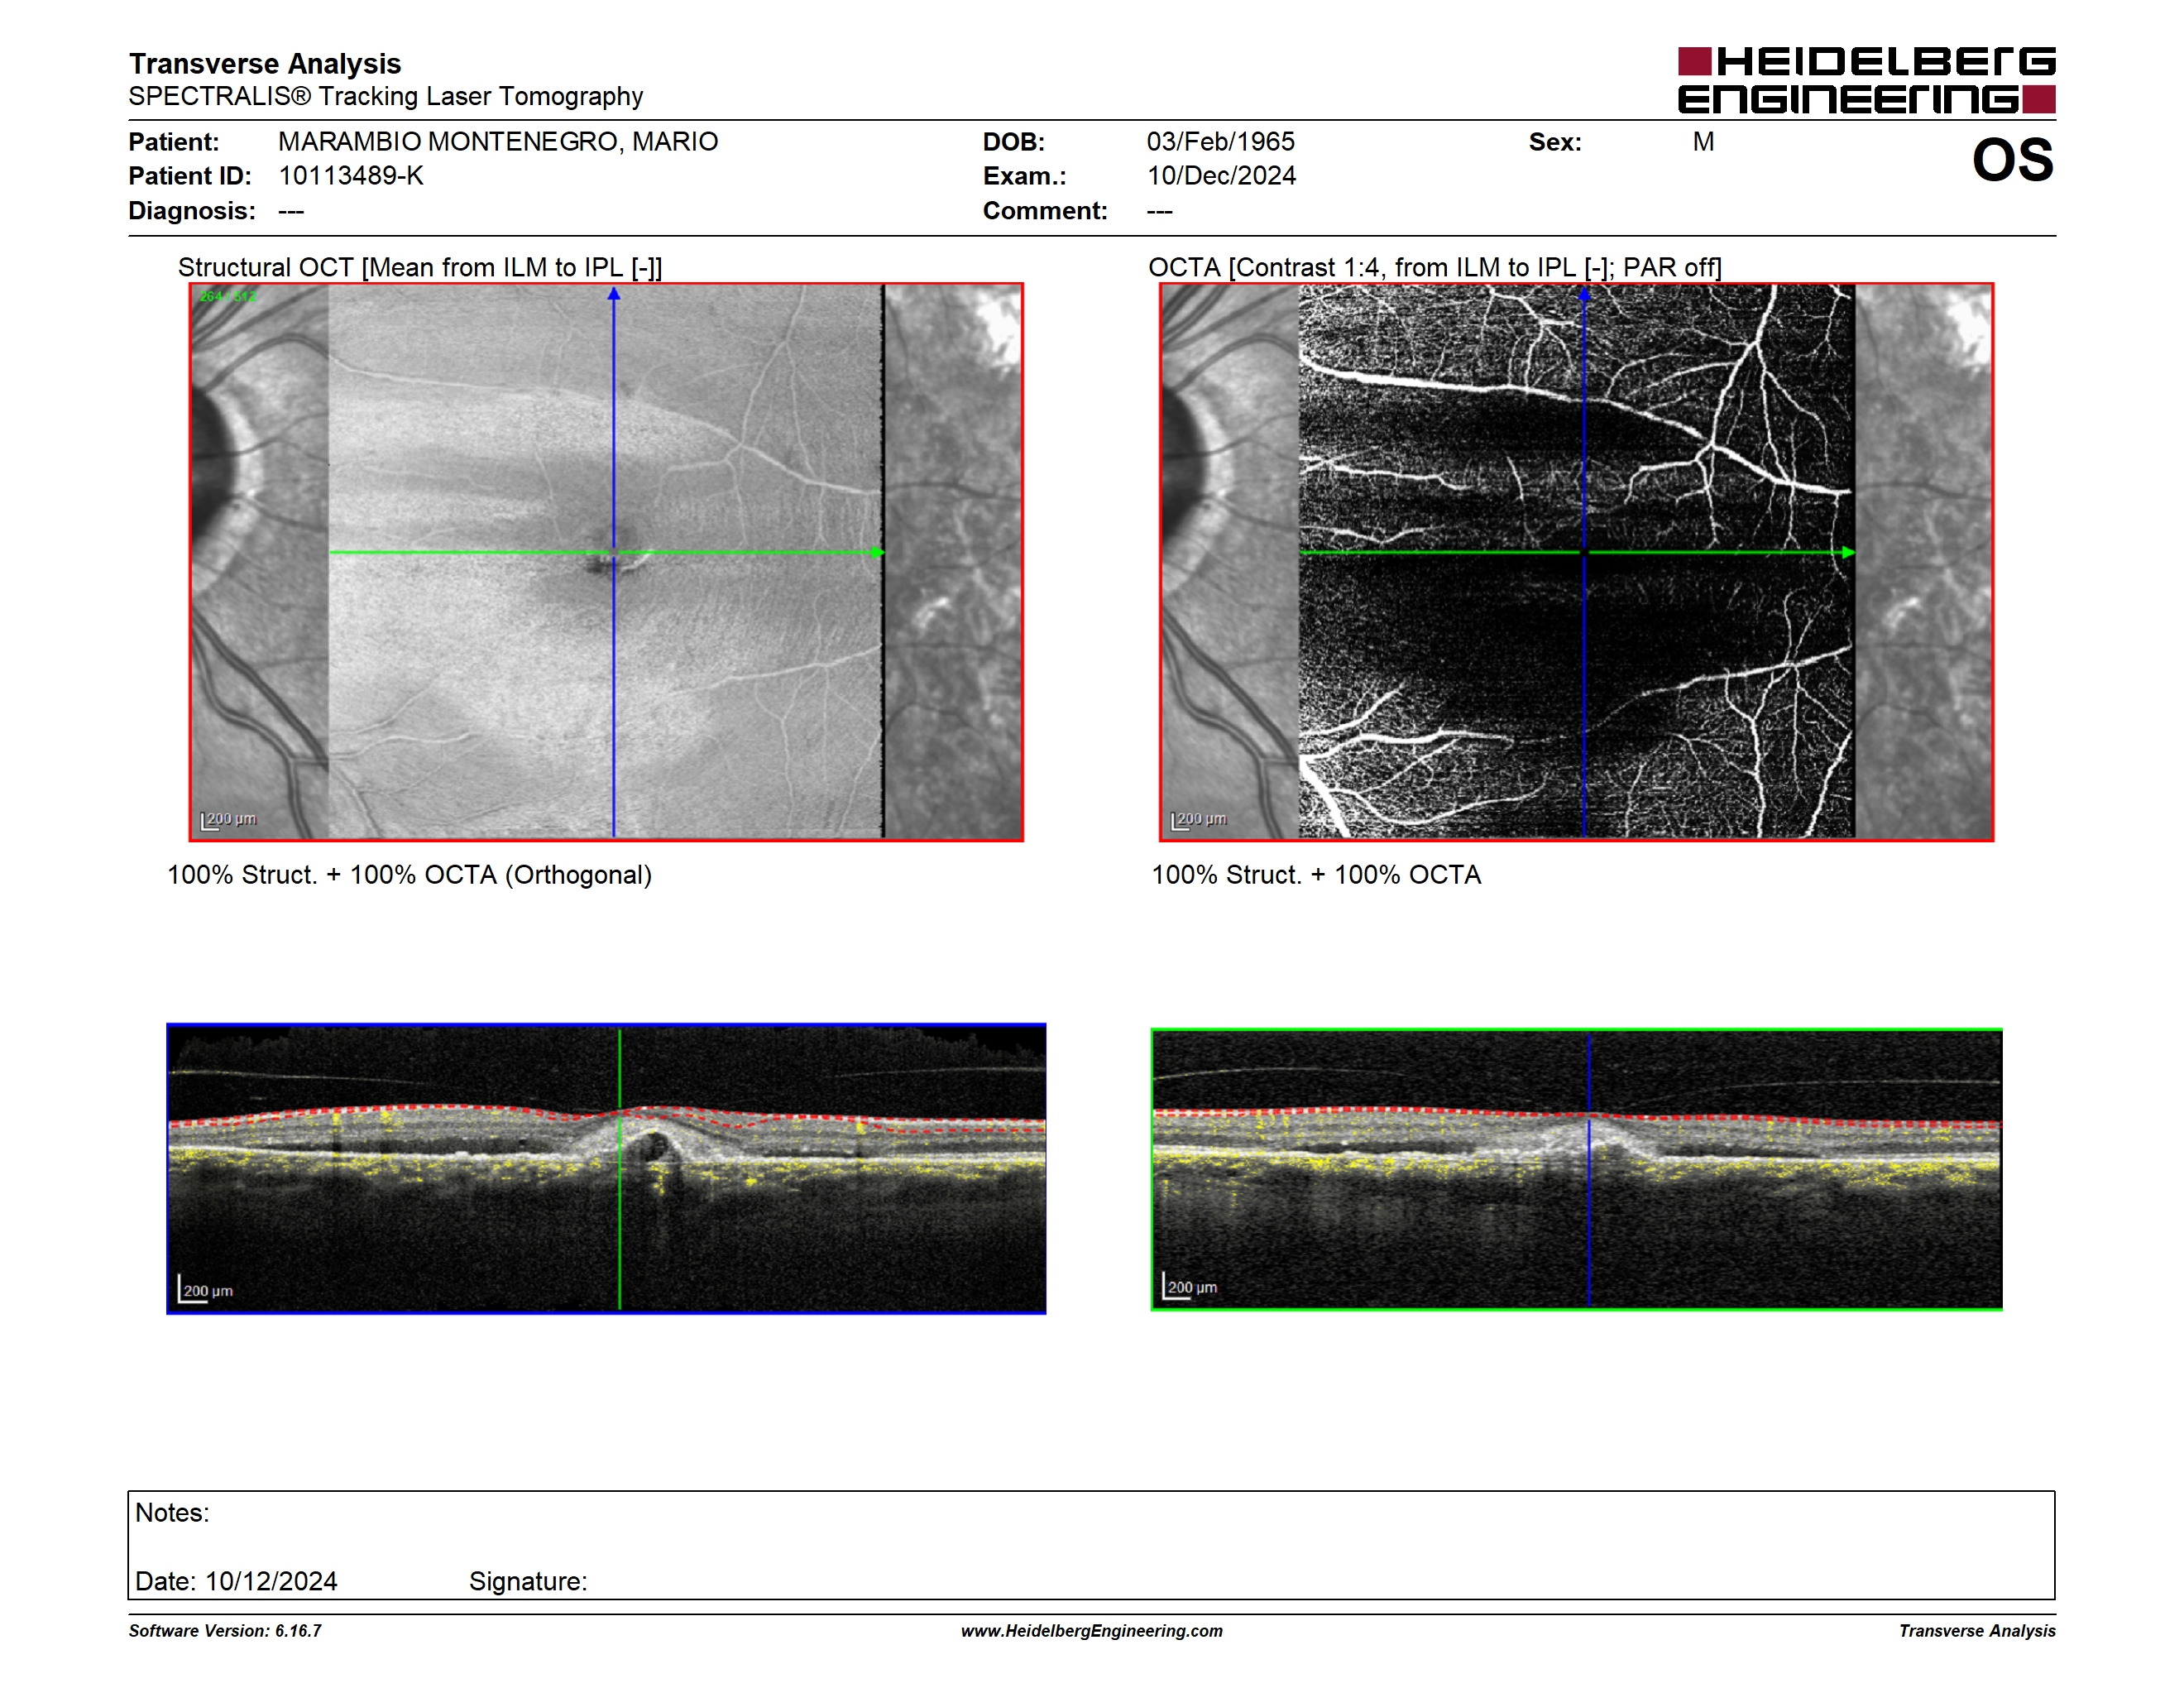Click the green arrowhead in structural OCT image
This screenshot has height=1688, width=2184.
(878, 552)
